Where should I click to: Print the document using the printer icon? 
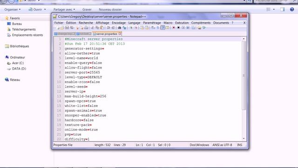[x=86, y=28]
